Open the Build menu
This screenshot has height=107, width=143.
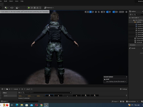5,1
